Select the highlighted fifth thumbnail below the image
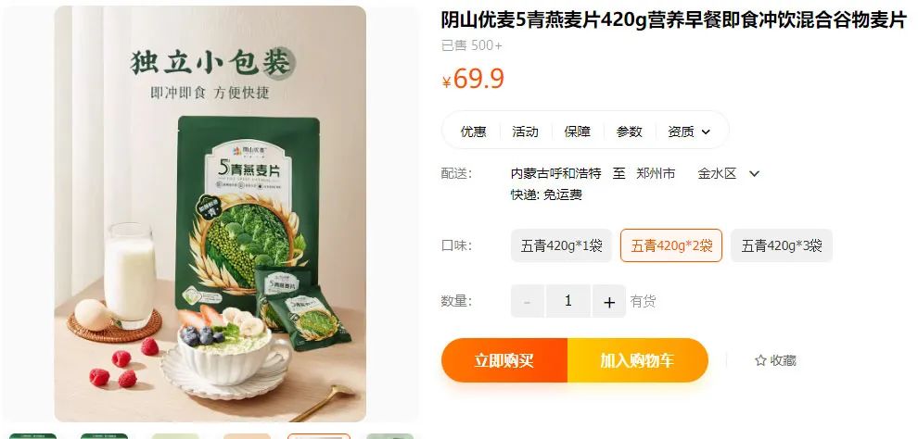The height and width of the screenshot is (439, 918). click(318, 436)
